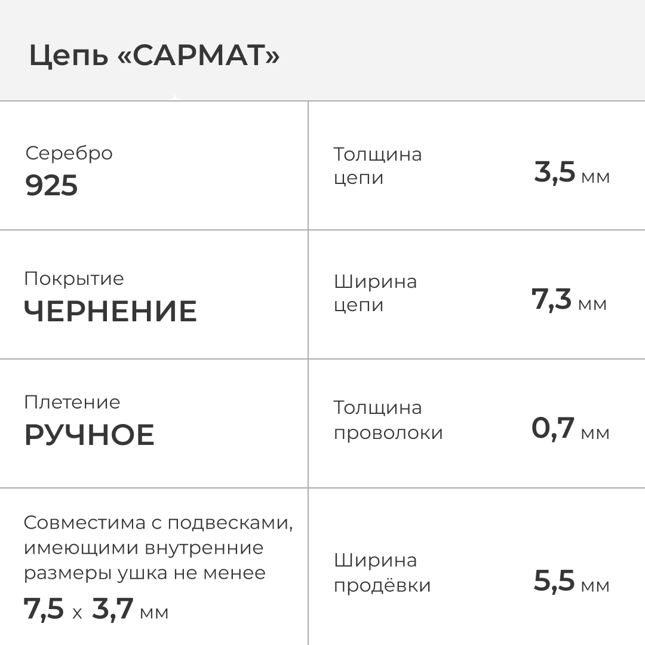The height and width of the screenshot is (645, 645).
Task: Click the 3,5 мм thickness value
Action: 572,173
